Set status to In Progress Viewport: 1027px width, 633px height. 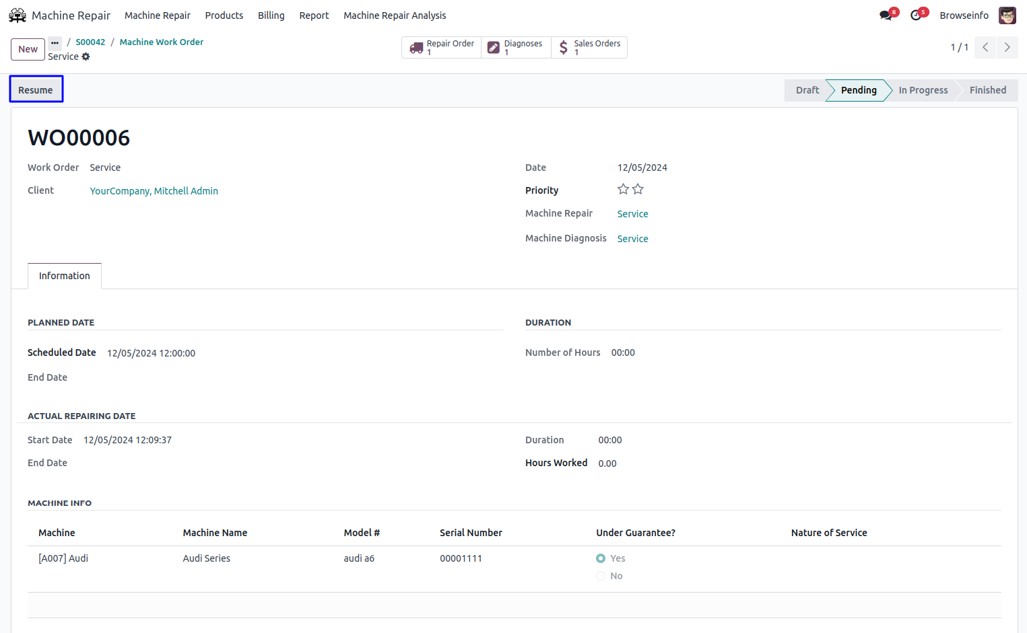pos(923,90)
